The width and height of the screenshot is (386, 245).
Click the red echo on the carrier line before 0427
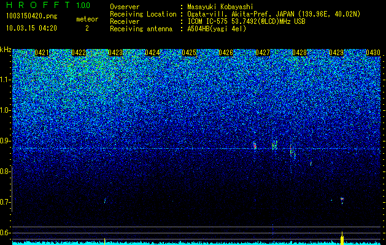coord(255,145)
